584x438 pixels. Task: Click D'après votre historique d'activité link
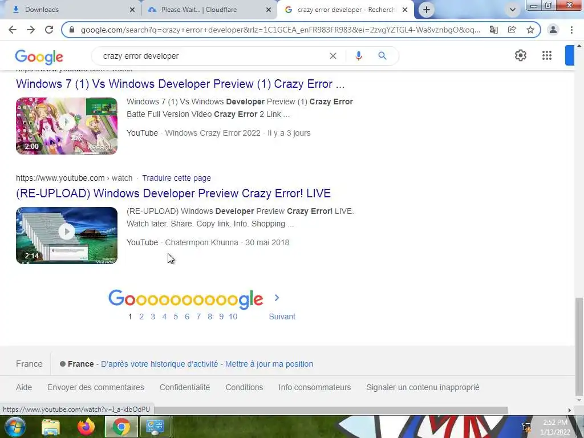[160, 364]
